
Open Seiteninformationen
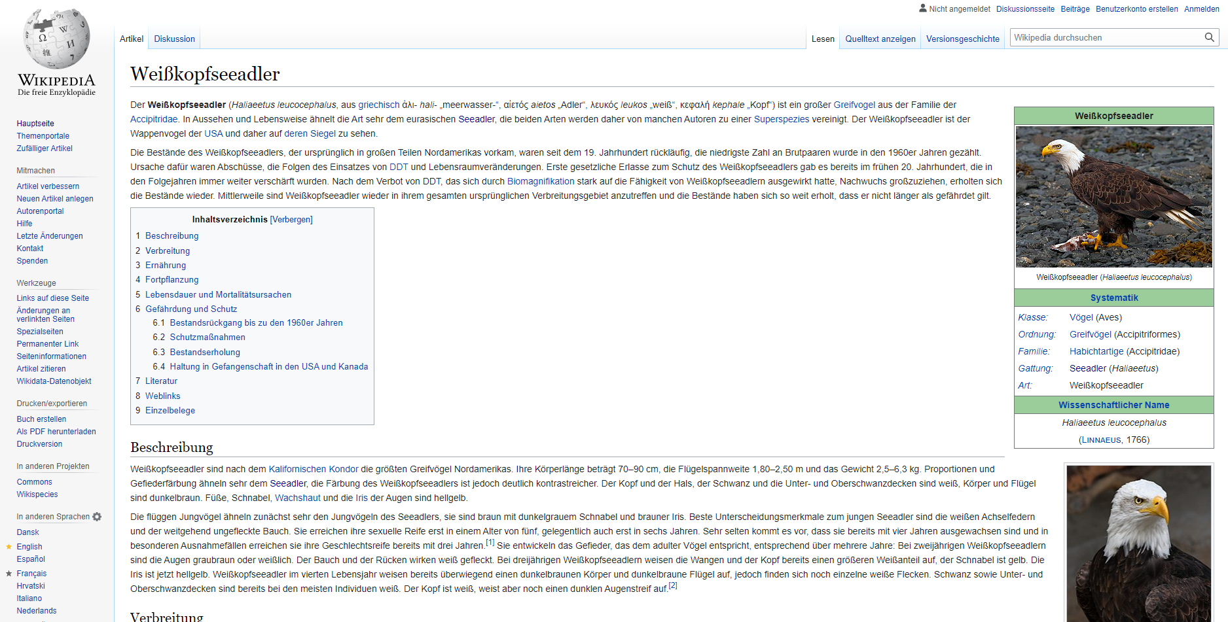52,356
